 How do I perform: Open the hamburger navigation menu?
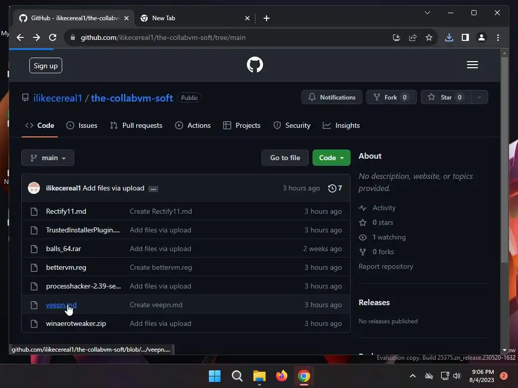[x=472, y=65]
